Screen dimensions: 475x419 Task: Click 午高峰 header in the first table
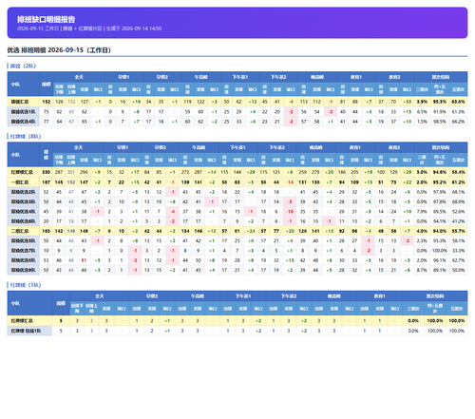pyautogui.click(x=200, y=77)
